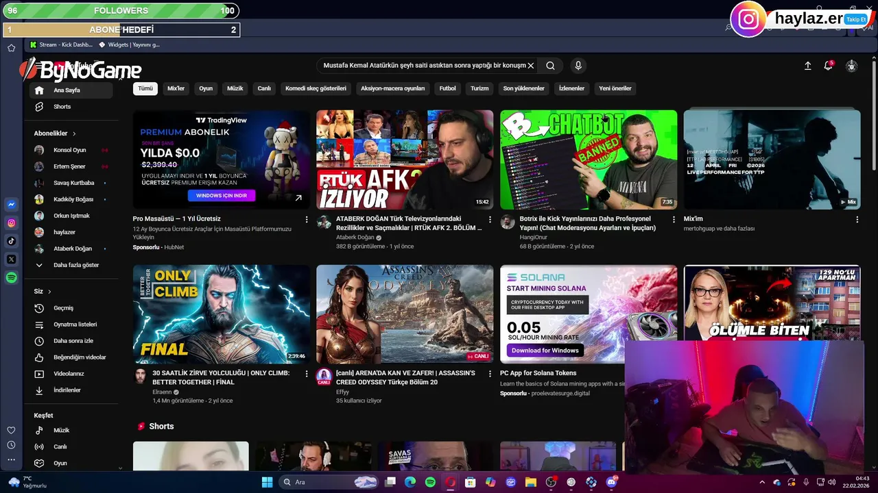Open Savaş Kurtbaba subscription channel
878x493 pixels.
pyautogui.click(x=71, y=183)
